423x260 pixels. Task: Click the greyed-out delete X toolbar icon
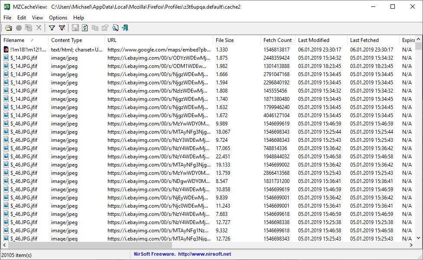point(39,28)
